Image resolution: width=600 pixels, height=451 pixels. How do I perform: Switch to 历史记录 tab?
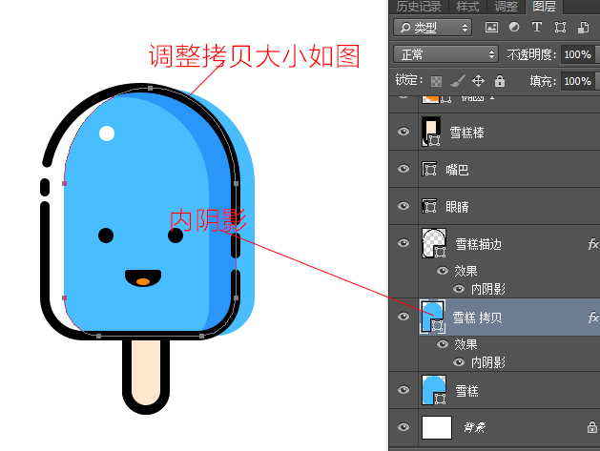418,7
